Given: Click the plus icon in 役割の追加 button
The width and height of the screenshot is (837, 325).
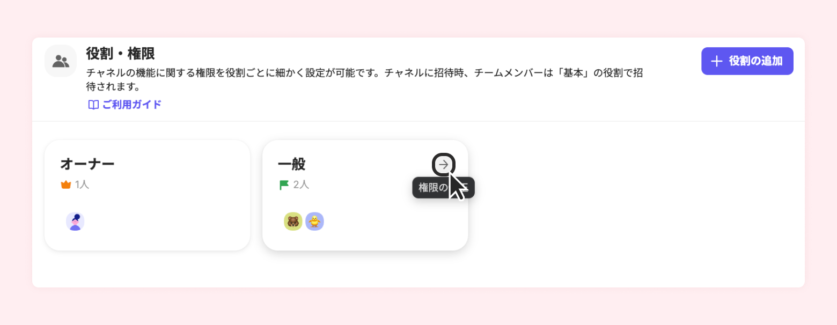Looking at the screenshot, I should [717, 61].
